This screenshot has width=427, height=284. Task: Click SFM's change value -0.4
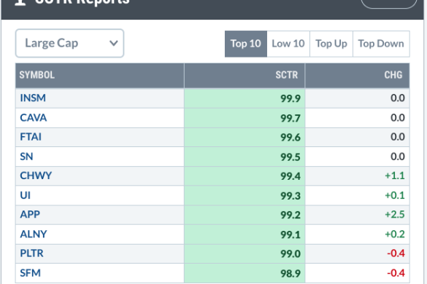pyautogui.click(x=396, y=273)
